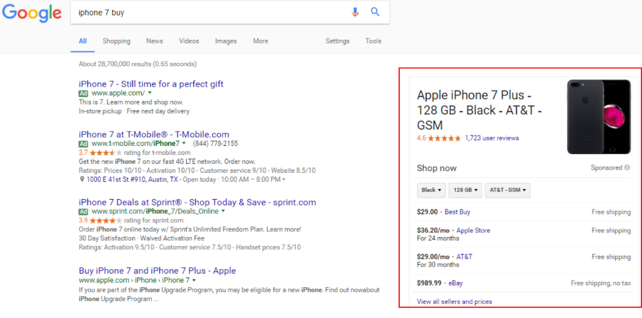Click the 1000 E 41st St #910 address link
642x318 pixels.
click(x=134, y=179)
